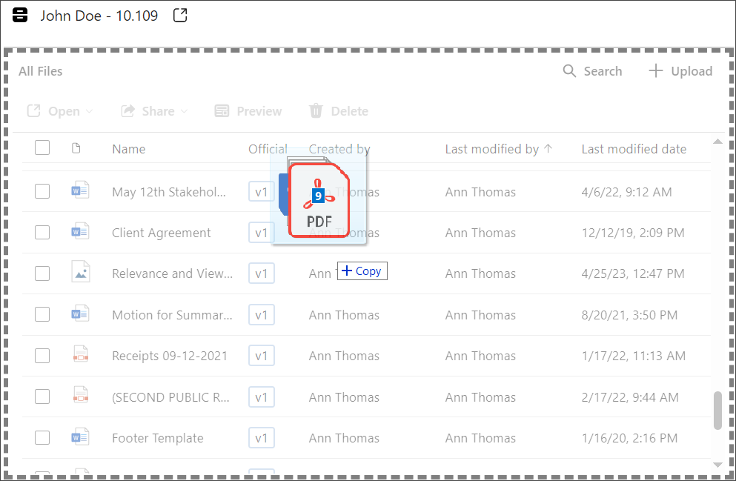The height and width of the screenshot is (481, 736).
Task: Click the v1 version badge for Motion for Summary
Action: [261, 314]
